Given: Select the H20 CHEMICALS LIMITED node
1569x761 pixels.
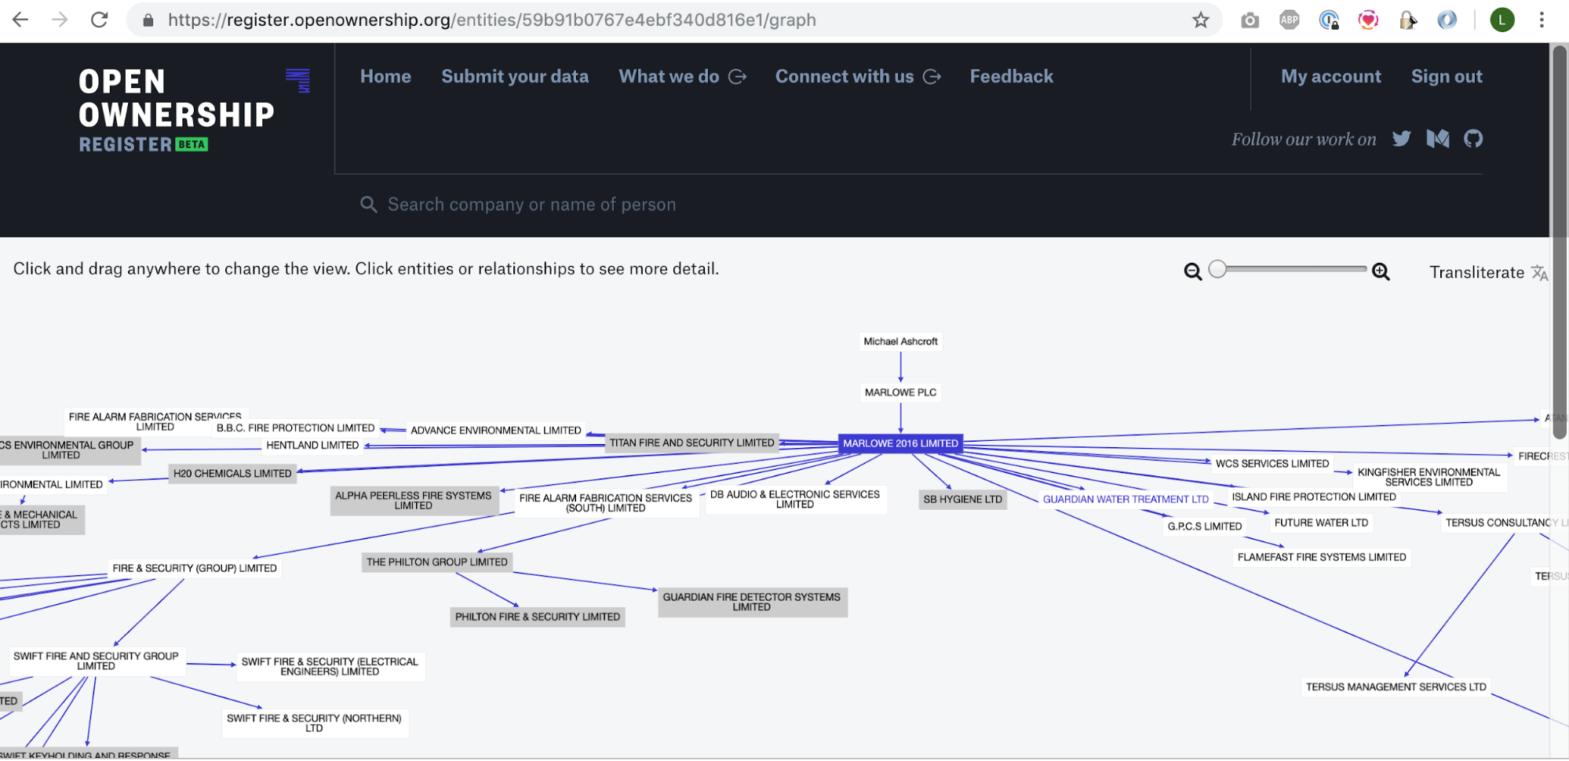Looking at the screenshot, I should click(232, 473).
